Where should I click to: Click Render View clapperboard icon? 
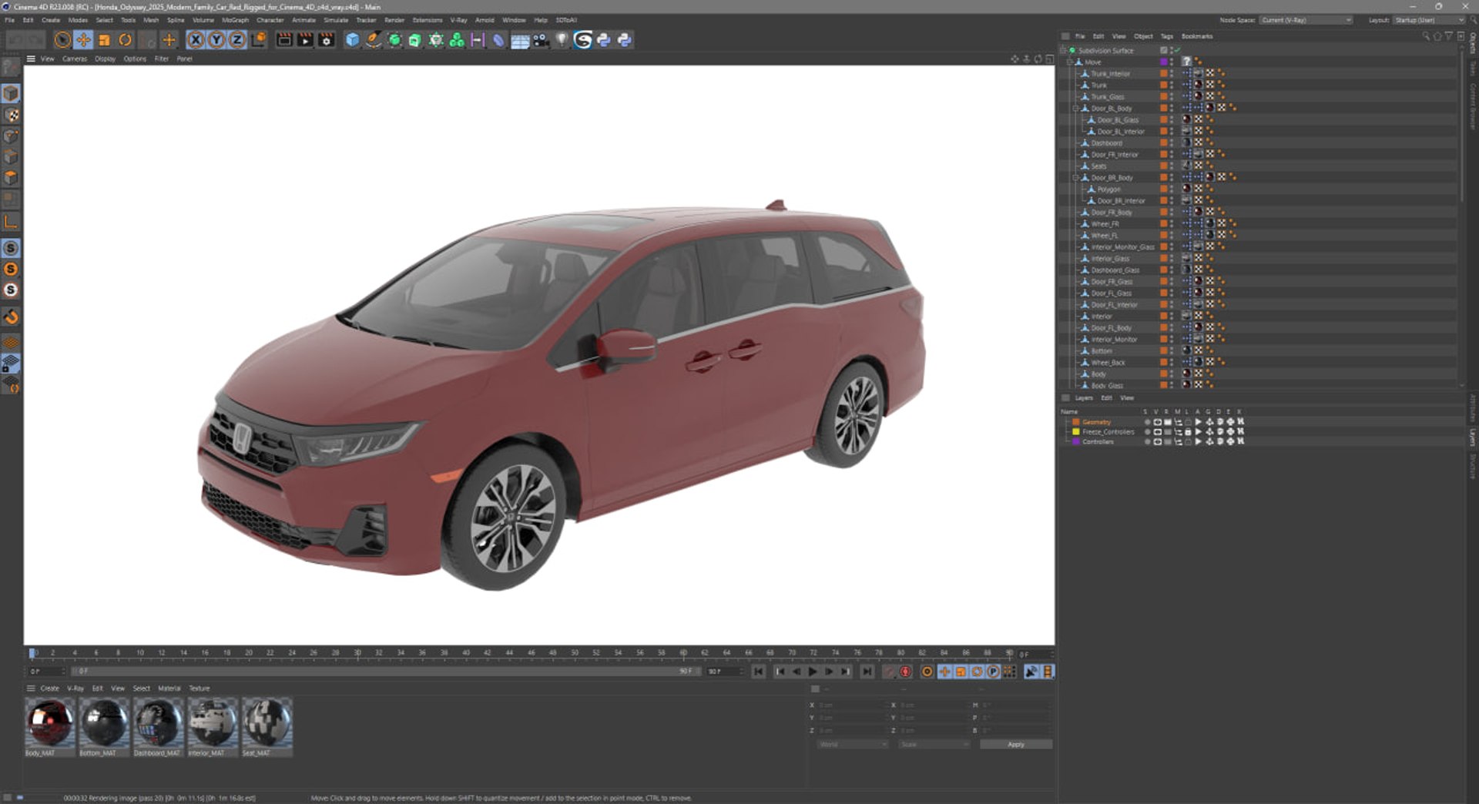coord(284,40)
